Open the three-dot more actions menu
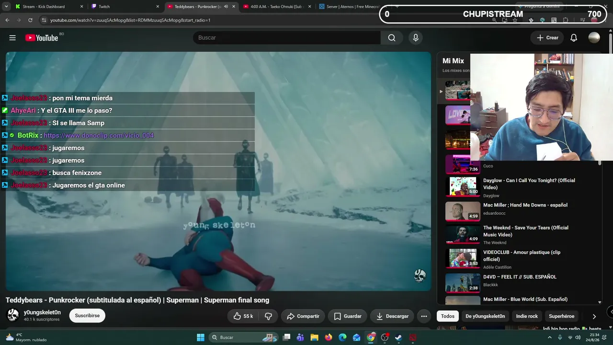613x345 pixels. (424, 316)
